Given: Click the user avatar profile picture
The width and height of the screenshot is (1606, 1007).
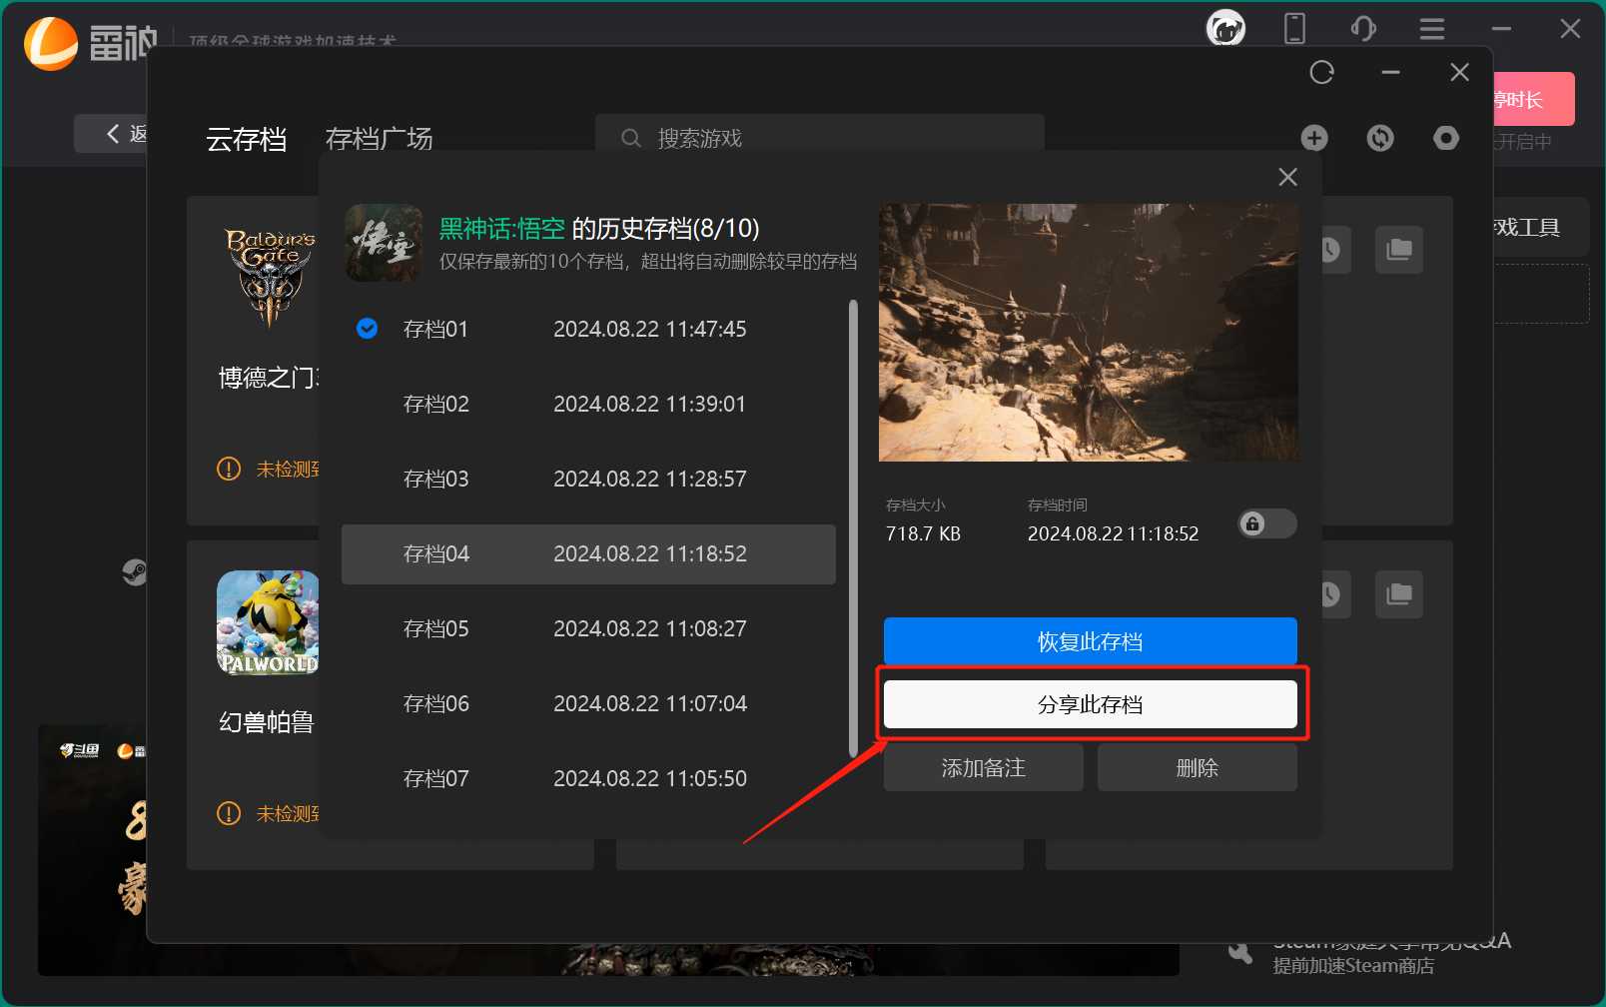Looking at the screenshot, I should (x=1225, y=29).
